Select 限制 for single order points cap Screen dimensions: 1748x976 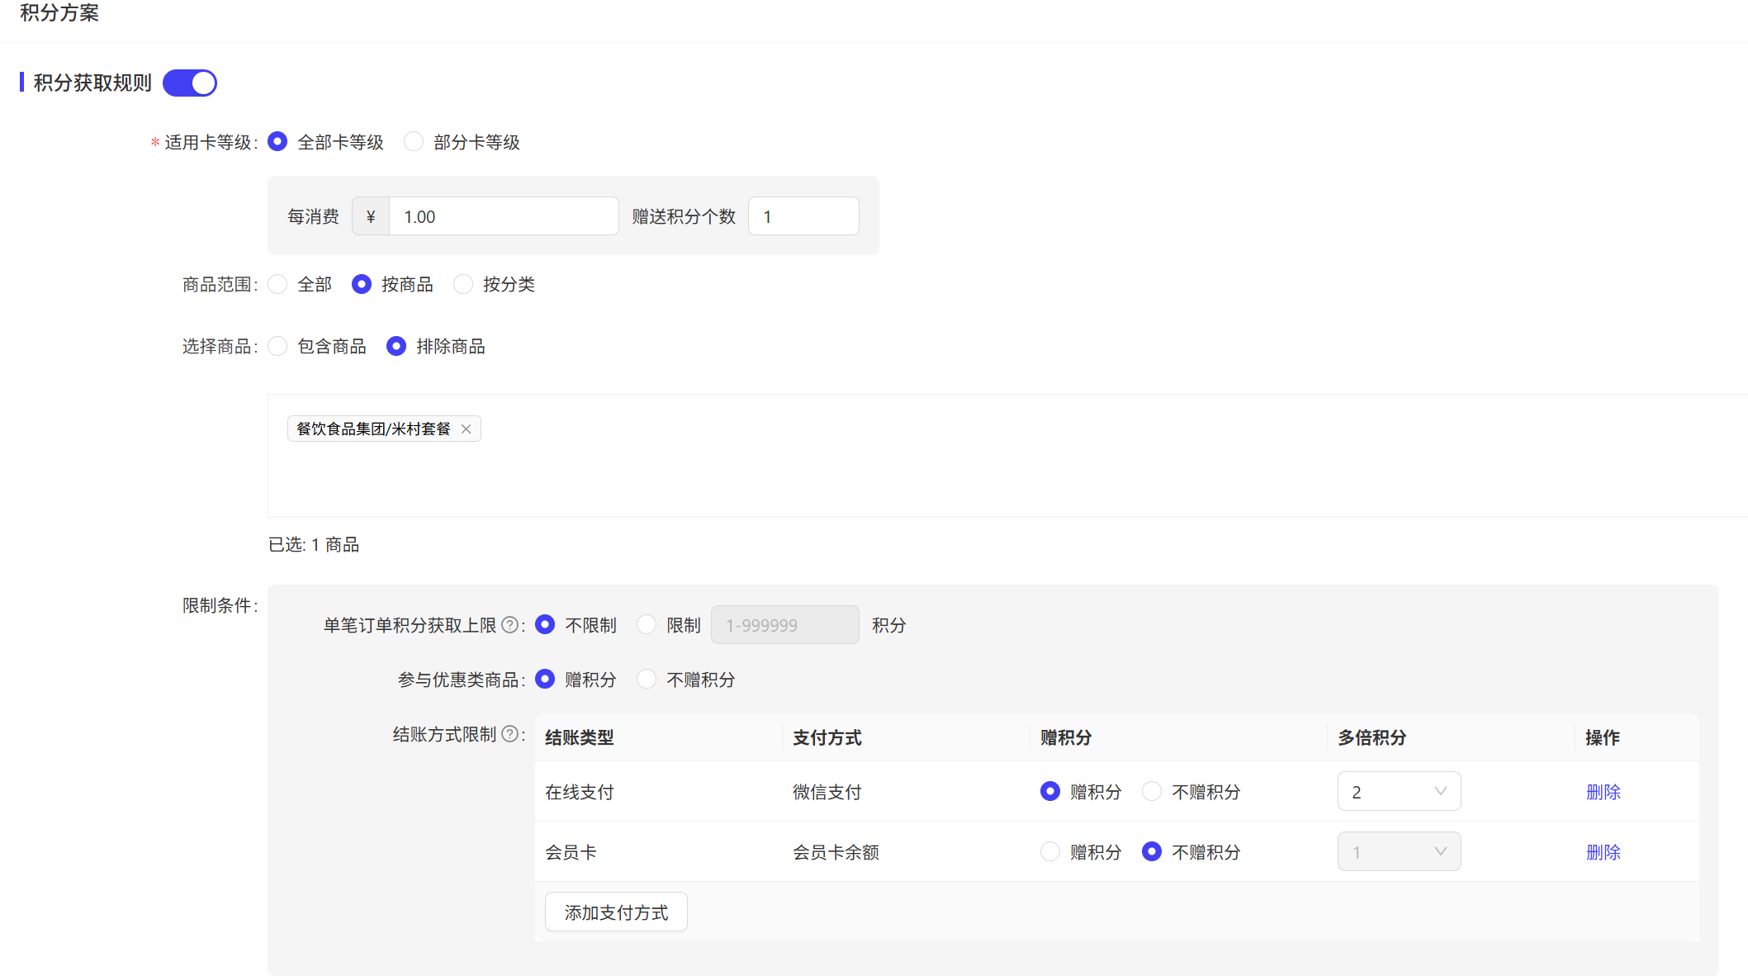pyautogui.click(x=647, y=625)
